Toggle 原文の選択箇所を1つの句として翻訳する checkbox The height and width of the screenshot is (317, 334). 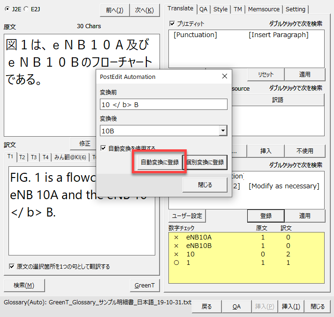click(12, 266)
